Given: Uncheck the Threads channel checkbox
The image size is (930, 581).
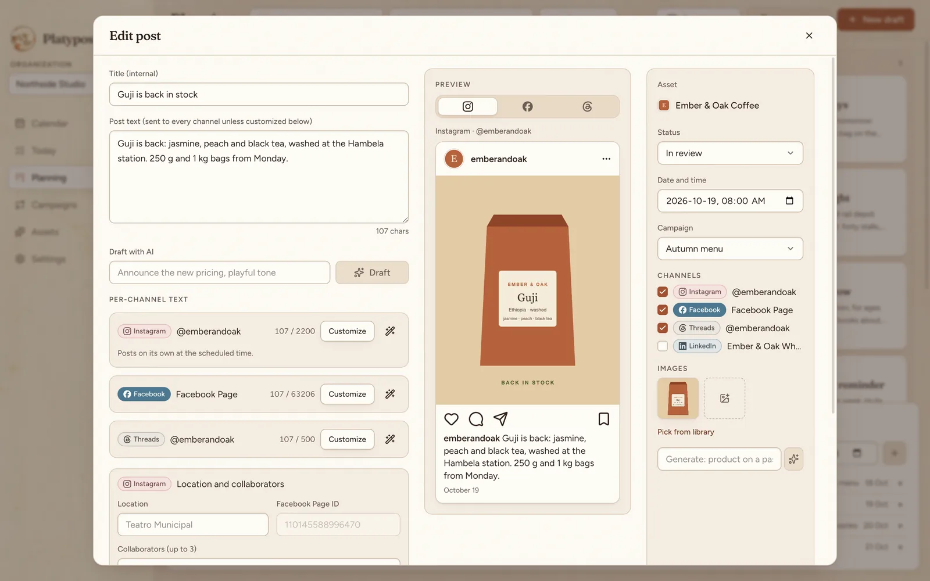Looking at the screenshot, I should [x=663, y=328].
